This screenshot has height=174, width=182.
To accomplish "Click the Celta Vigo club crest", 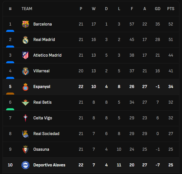I will pos(25,118).
